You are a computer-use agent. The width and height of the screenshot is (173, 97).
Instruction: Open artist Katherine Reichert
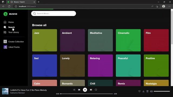coord(18,93)
